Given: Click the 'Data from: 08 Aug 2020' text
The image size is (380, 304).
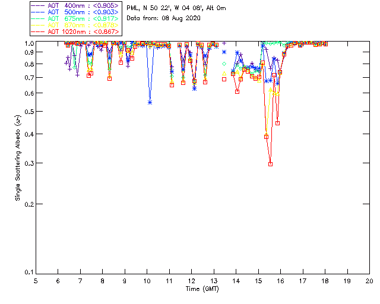Looking at the screenshot, I should [x=164, y=18].
